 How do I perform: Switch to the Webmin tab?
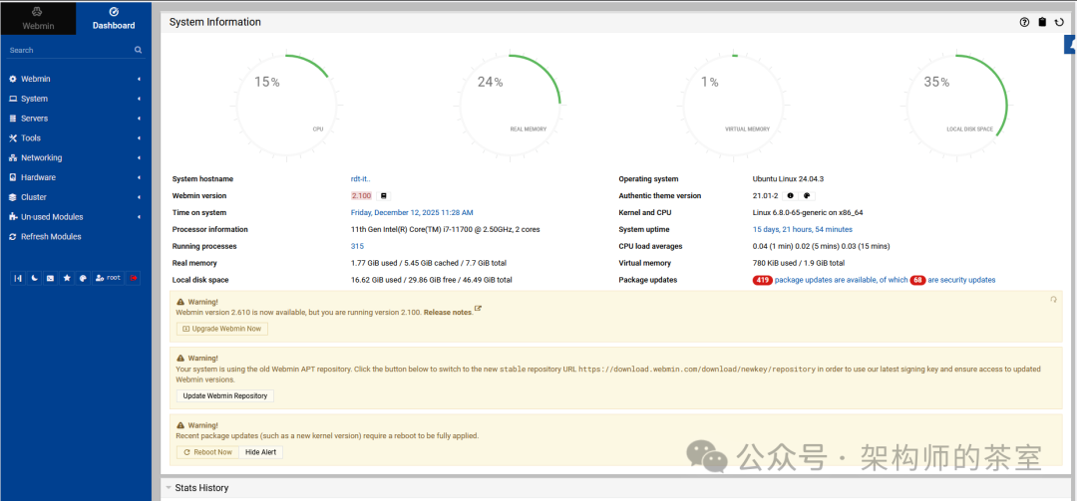[x=38, y=19]
